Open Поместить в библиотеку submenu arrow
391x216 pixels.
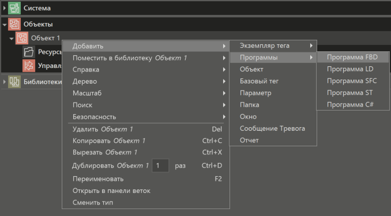[224, 58]
